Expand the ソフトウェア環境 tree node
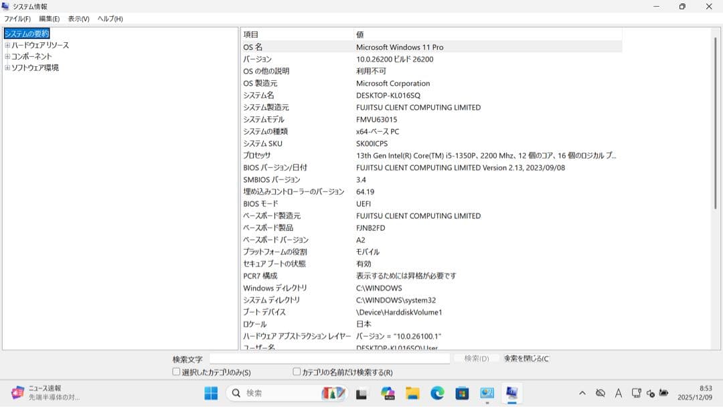723x407 pixels. pos(7,66)
